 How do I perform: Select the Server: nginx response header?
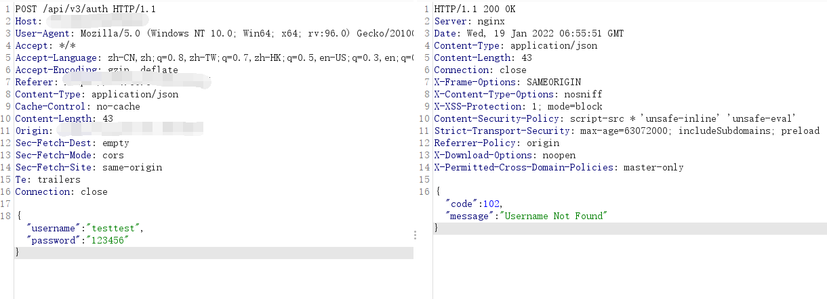coord(469,22)
